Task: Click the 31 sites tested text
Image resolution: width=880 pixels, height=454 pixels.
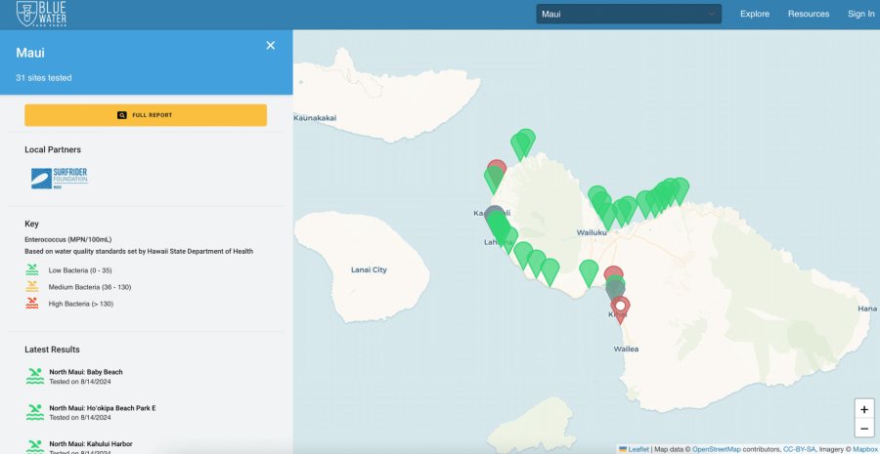Action: pos(44,78)
